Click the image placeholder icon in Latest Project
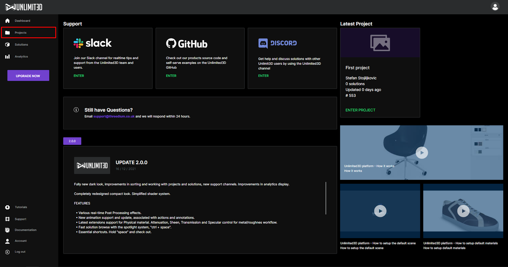The image size is (508, 267). (x=380, y=43)
